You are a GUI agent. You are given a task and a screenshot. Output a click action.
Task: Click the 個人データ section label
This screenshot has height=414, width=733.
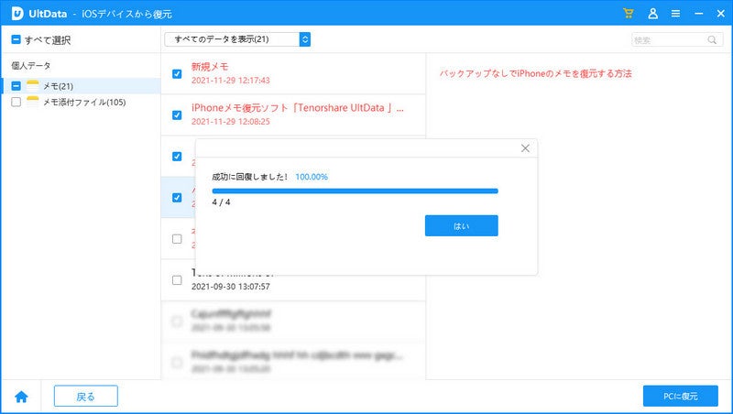[31, 65]
